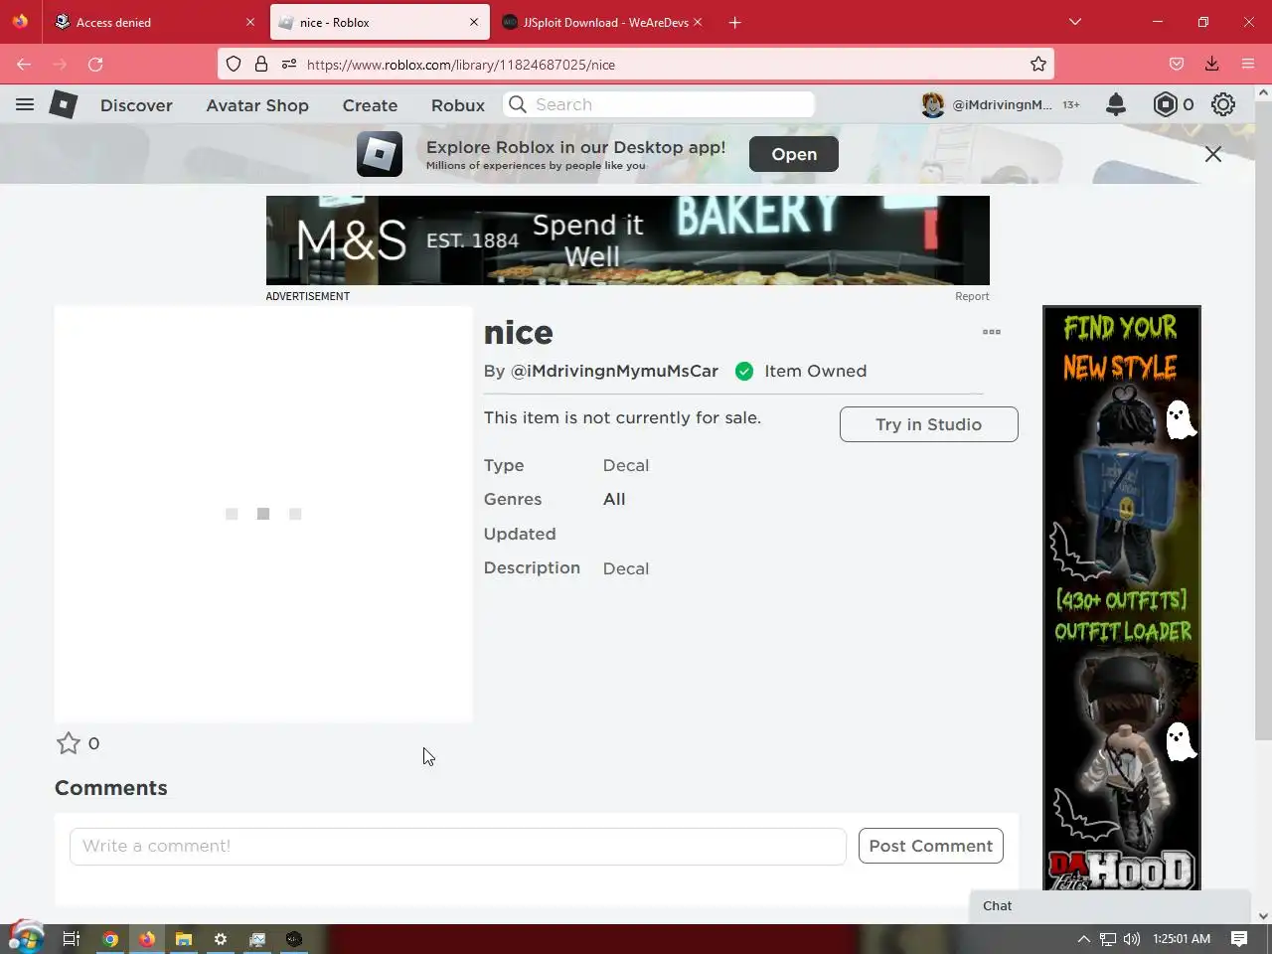The height and width of the screenshot is (954, 1272).
Task: Select the nice - Roblox tab
Action: [380, 22]
